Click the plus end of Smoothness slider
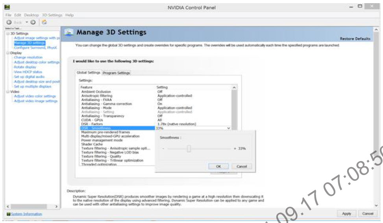The image size is (383, 223). click(235, 148)
